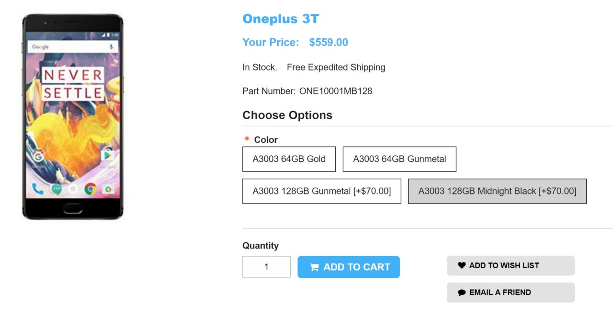613x318 pixels.
Task: Click the microphone icon in the phone's Google bar
Action: (112, 47)
